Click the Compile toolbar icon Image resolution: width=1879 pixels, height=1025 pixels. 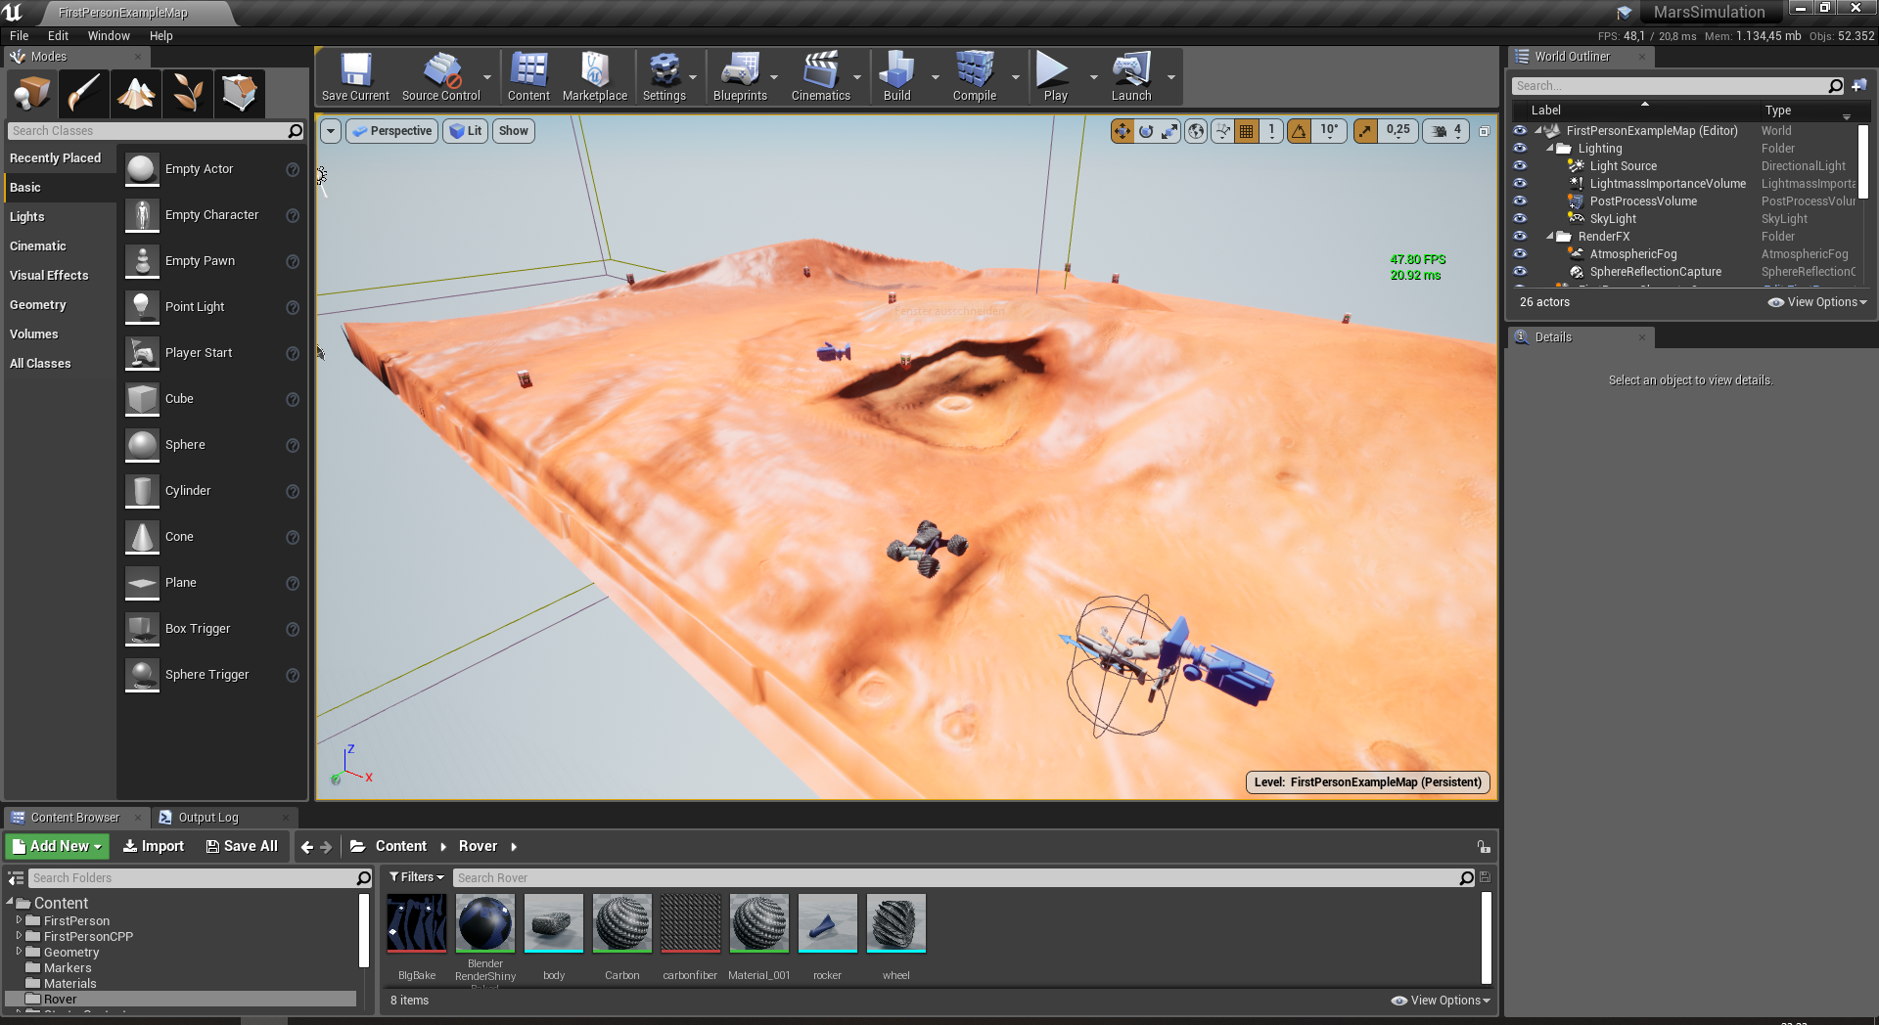tap(974, 76)
